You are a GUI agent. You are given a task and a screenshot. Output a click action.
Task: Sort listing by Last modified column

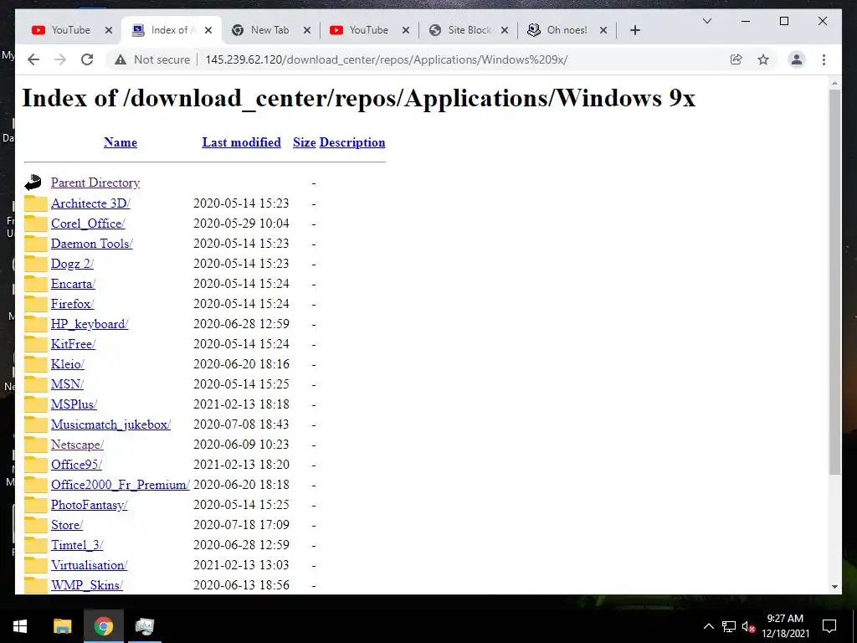click(x=242, y=142)
